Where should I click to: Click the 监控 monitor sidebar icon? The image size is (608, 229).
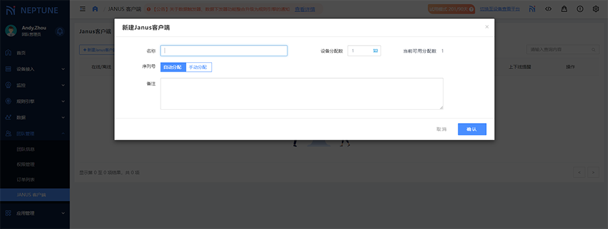[x=8, y=85]
